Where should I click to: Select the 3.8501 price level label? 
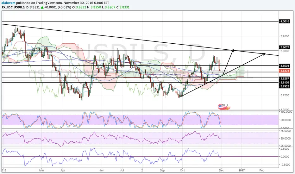point(285,66)
